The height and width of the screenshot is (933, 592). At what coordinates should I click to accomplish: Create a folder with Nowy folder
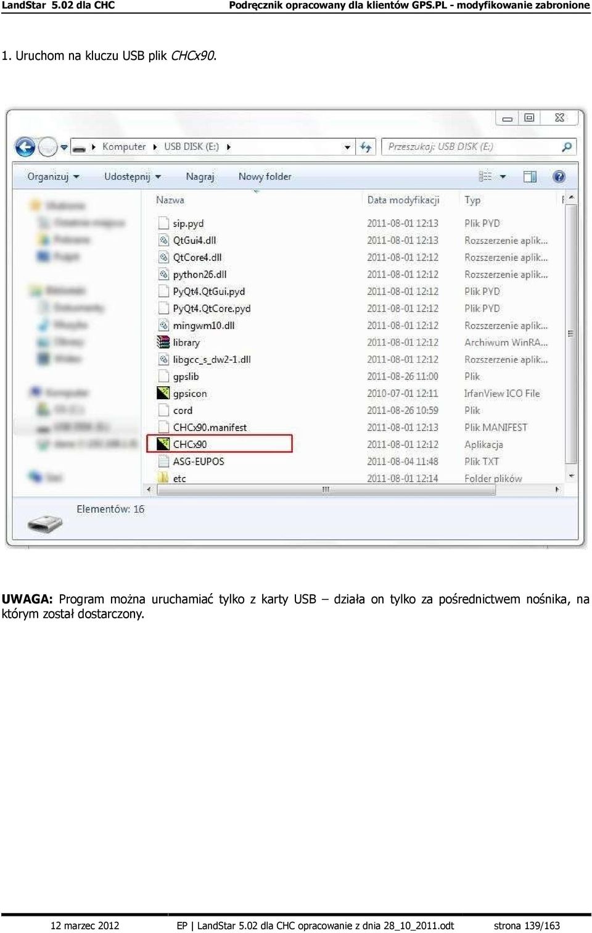[x=265, y=176]
